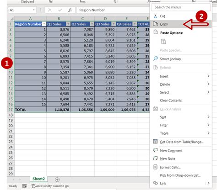Click the Smart Lookup magnifier icon

tap(156, 58)
